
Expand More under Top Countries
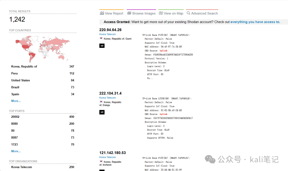coord(16,101)
